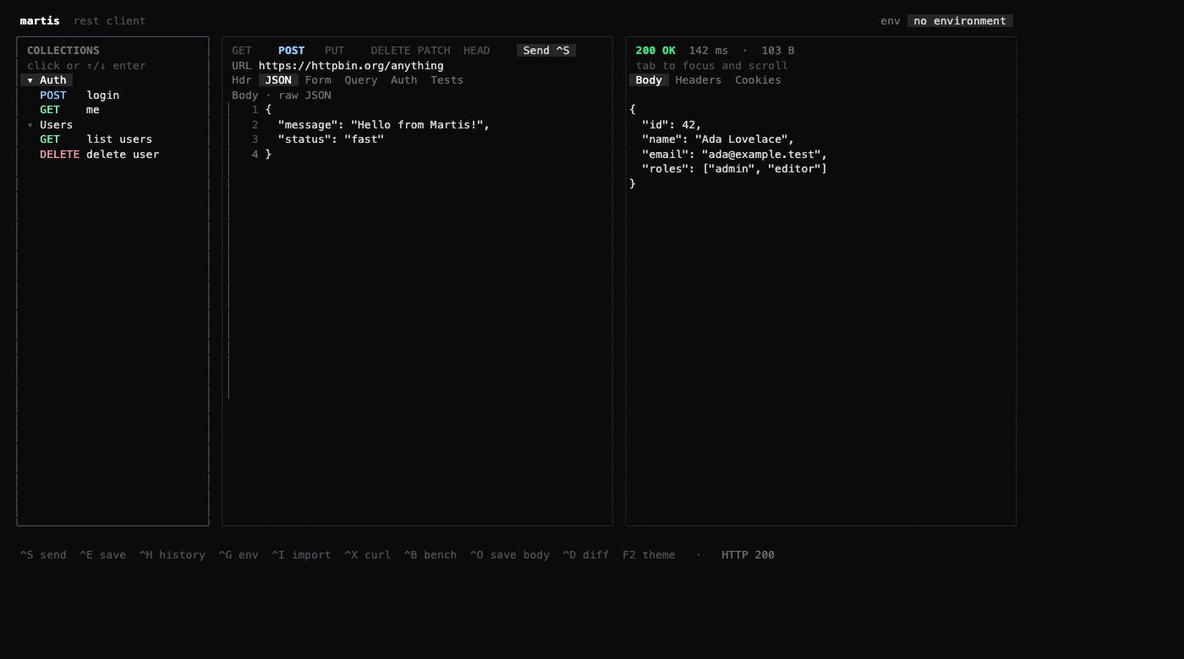The image size is (1184, 659).
Task: Switch to the Form tab
Action: pyautogui.click(x=318, y=80)
